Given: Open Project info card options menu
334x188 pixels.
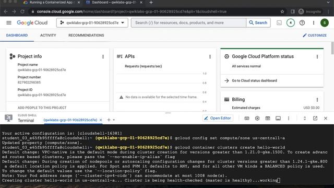Looking at the screenshot, I should 103,56.
